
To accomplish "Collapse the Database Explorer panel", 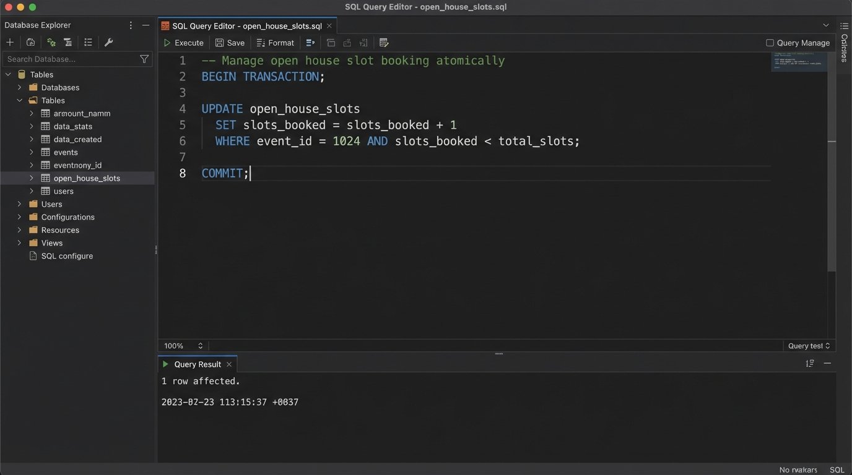I will [146, 25].
